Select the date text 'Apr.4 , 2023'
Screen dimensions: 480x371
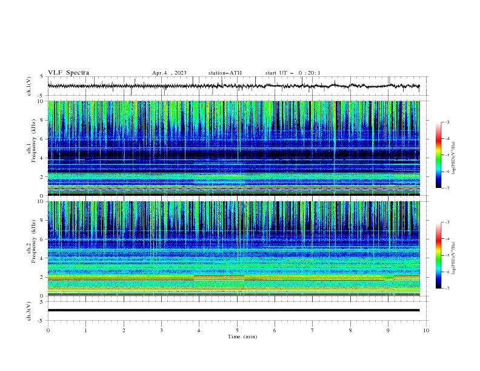click(169, 73)
